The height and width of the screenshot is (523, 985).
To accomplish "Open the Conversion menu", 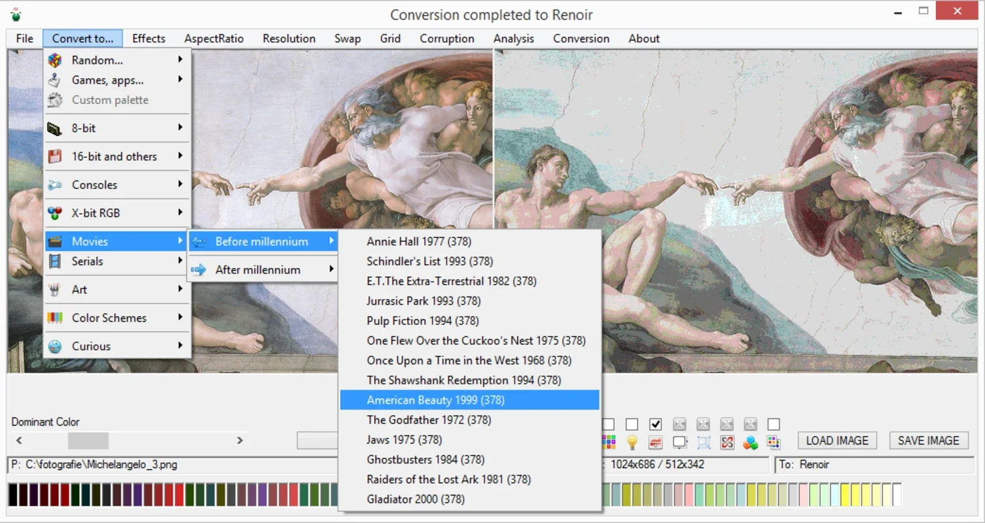I will coord(581,39).
